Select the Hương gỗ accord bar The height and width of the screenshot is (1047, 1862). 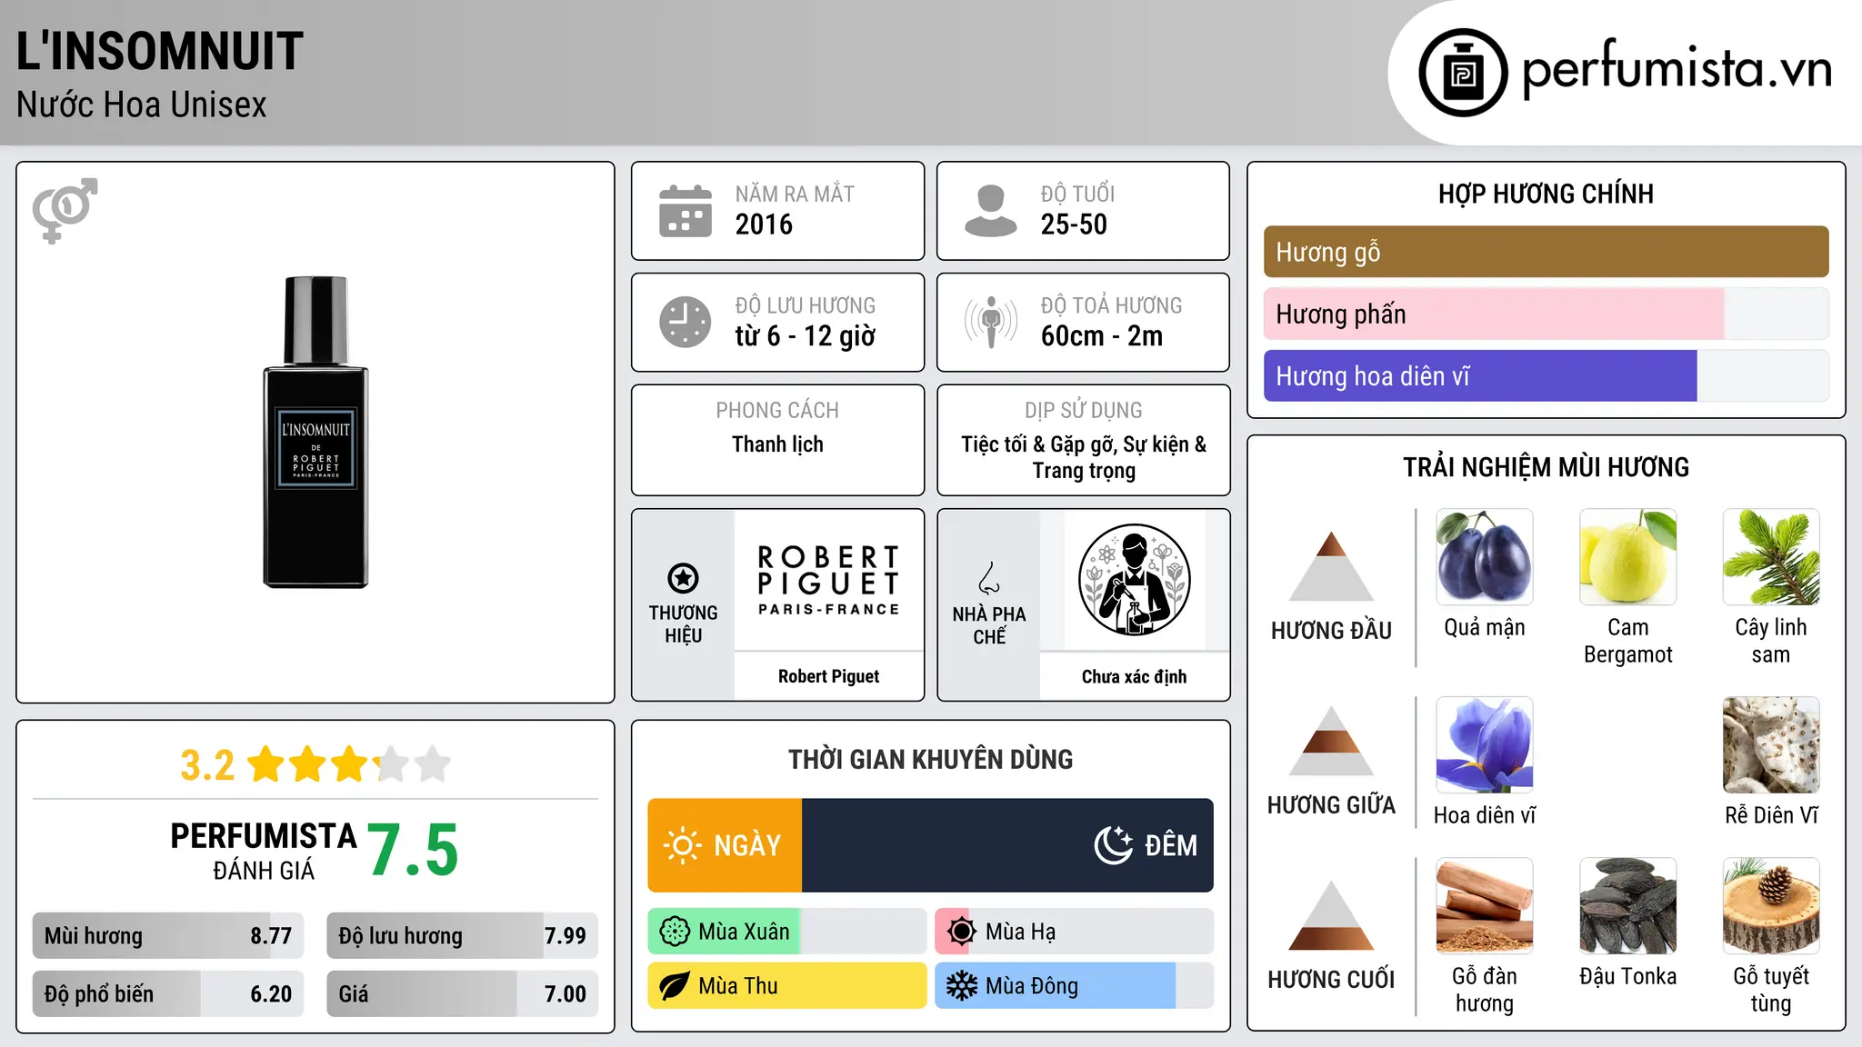[x=1546, y=252]
